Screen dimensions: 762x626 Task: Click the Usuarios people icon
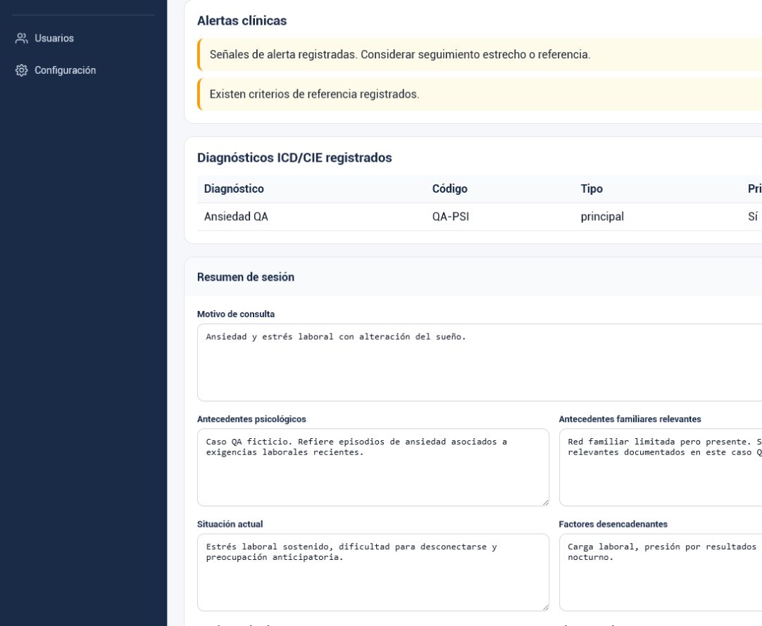tap(21, 39)
